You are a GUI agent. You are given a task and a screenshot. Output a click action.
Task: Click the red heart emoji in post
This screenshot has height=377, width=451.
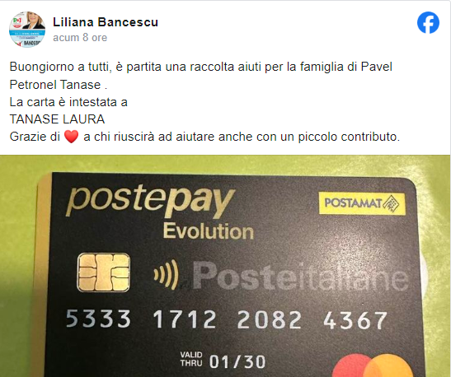tap(71, 137)
